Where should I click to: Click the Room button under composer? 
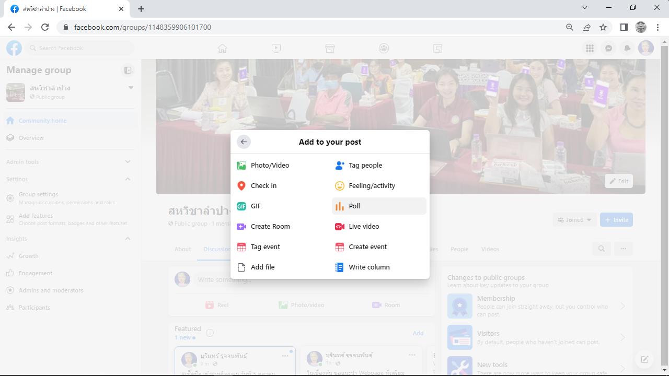386,305
